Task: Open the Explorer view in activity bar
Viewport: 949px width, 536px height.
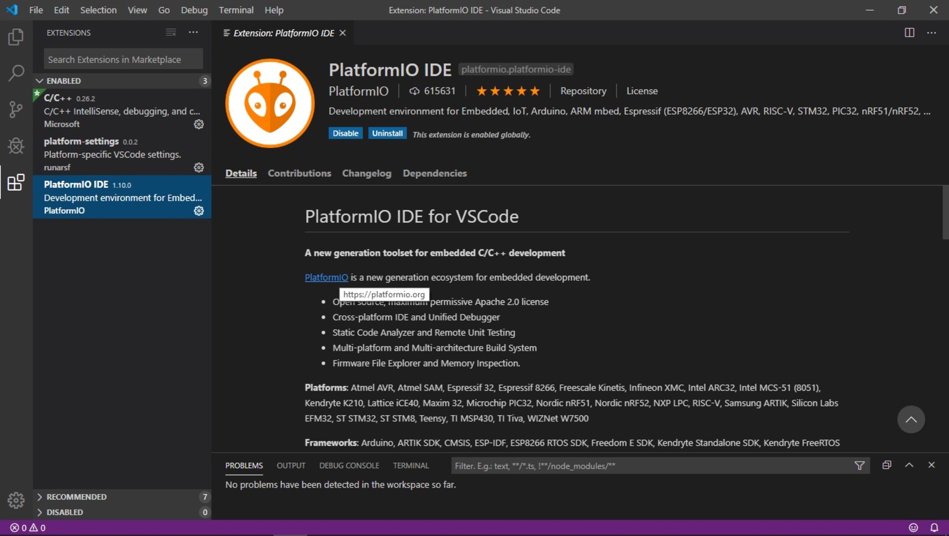Action: click(16, 37)
